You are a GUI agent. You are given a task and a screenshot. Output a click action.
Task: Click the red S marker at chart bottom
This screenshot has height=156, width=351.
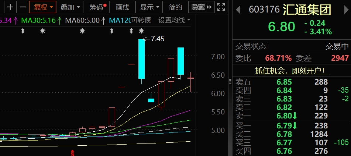pyautogui.click(x=73, y=152)
